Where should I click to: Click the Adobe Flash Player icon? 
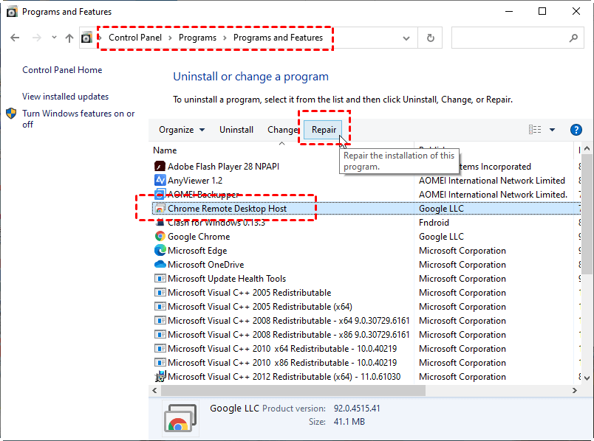(160, 167)
